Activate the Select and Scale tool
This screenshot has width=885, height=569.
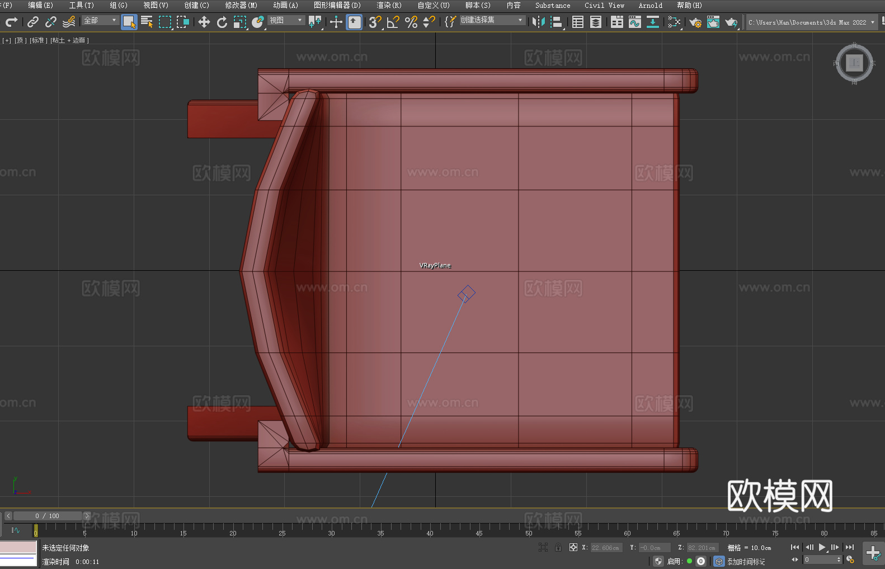click(x=240, y=22)
